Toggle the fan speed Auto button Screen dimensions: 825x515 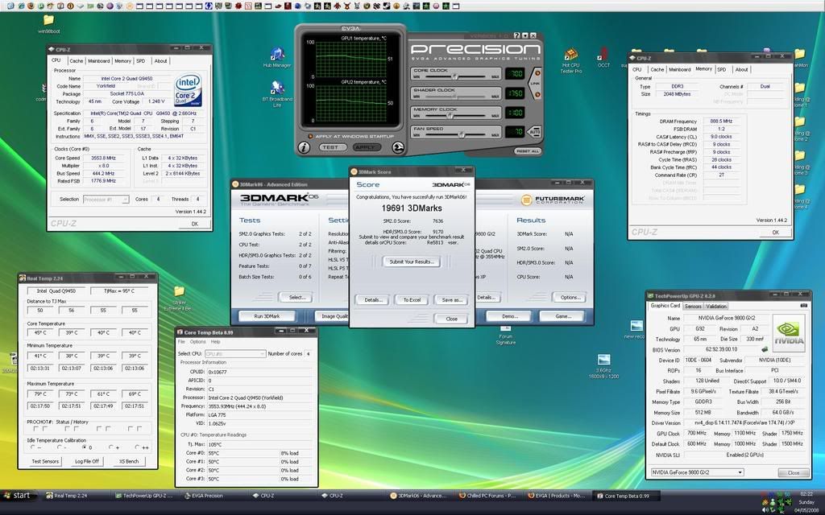(x=536, y=131)
